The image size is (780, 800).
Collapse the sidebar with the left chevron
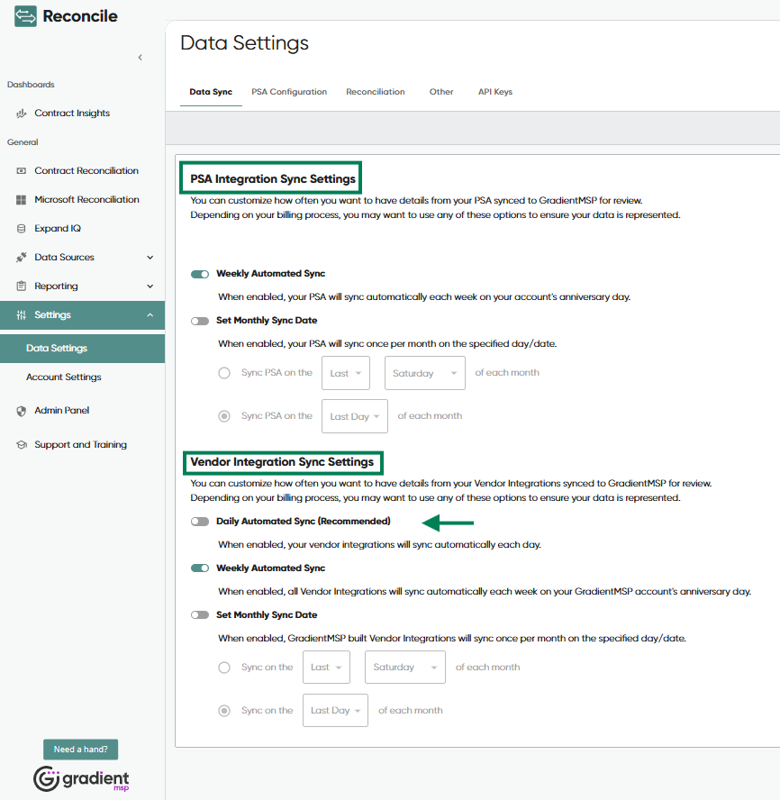140,58
